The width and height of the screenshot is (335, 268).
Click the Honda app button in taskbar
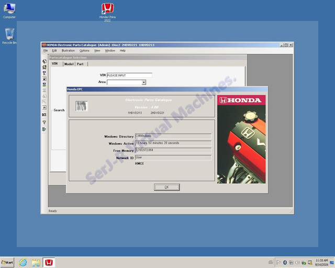point(49,262)
